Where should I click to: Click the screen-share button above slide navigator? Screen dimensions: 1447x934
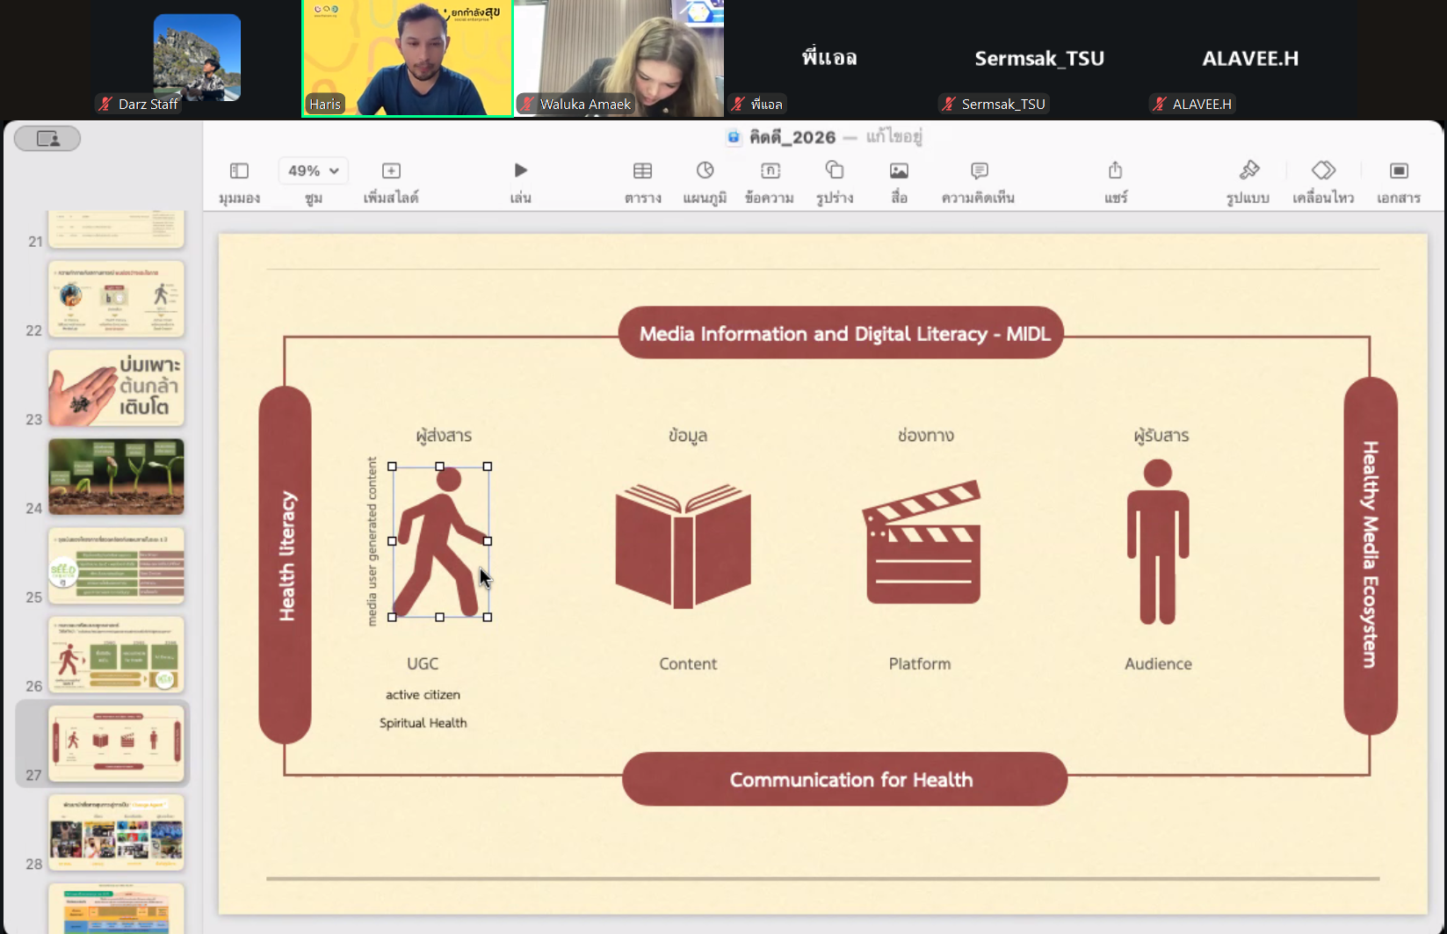point(47,139)
